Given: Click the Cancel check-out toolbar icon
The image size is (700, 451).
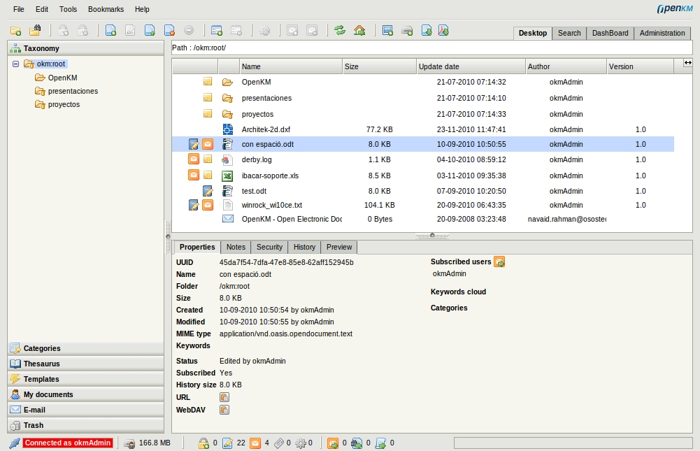Looking at the screenshot, I should [170, 31].
